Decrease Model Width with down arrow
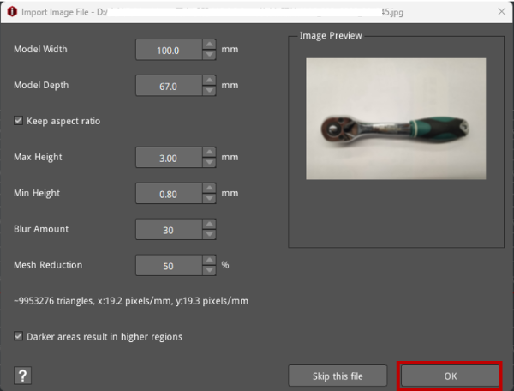This screenshot has width=514, height=391. pos(209,55)
